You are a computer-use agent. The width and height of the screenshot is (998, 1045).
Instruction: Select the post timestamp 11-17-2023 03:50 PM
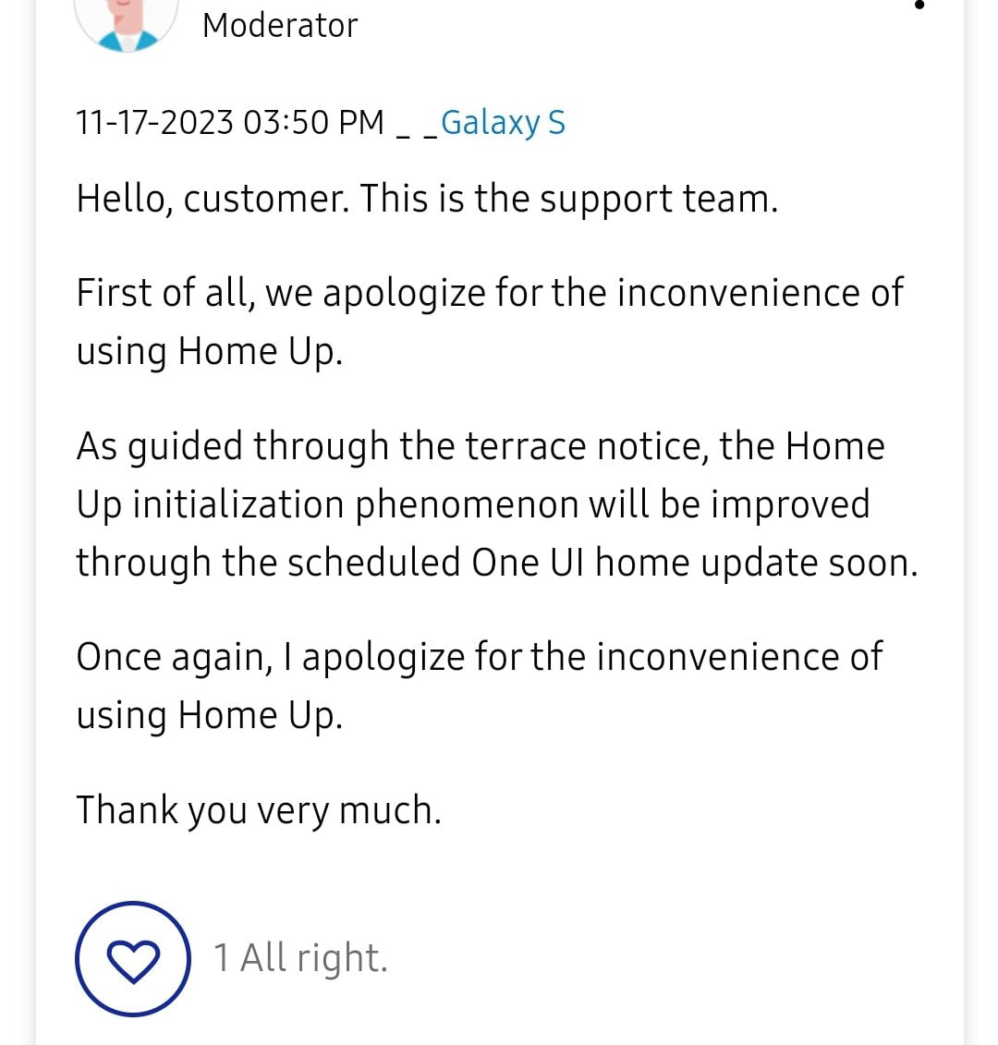coord(230,121)
